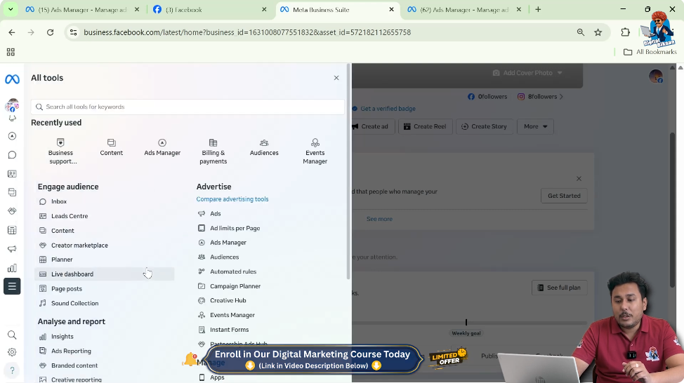This screenshot has width=684, height=383.
Task: Open the Insights bar chart icon in the left rail
Action: 12,268
